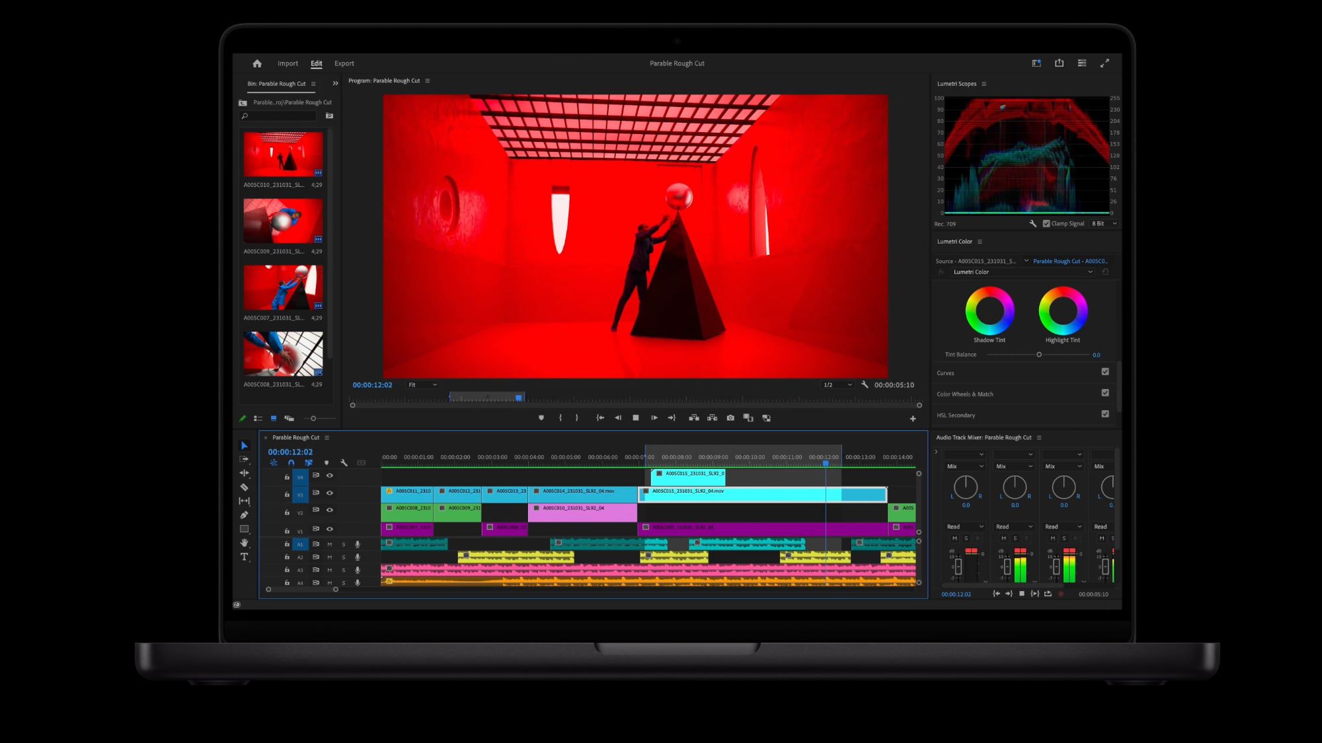Mute the A2 audio track

[330, 557]
